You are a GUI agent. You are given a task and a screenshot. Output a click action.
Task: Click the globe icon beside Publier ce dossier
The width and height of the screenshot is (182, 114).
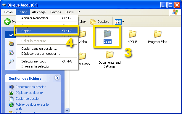11,105
